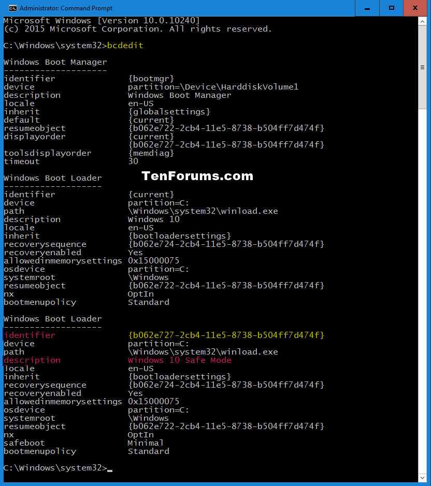This screenshot has width=431, height=486.
Task: Minimize the Command Prompt window
Action: point(367,8)
